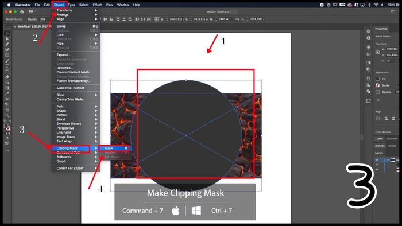This screenshot has height=226, width=402.
Task: Open the Slice submenu
Action: pyautogui.click(x=76, y=95)
